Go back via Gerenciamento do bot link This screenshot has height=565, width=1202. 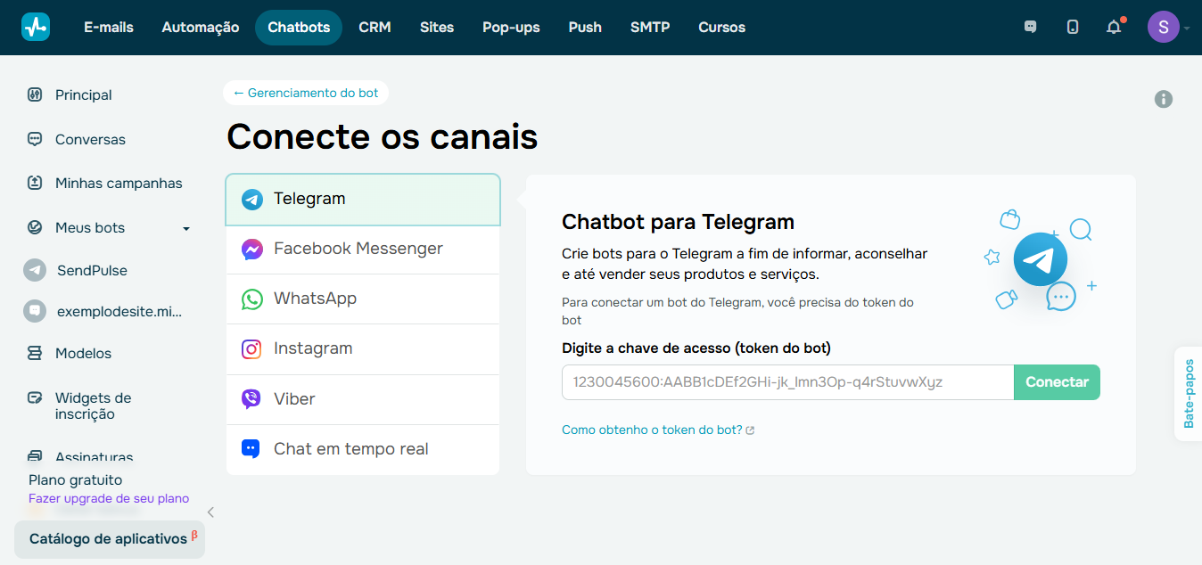click(306, 93)
